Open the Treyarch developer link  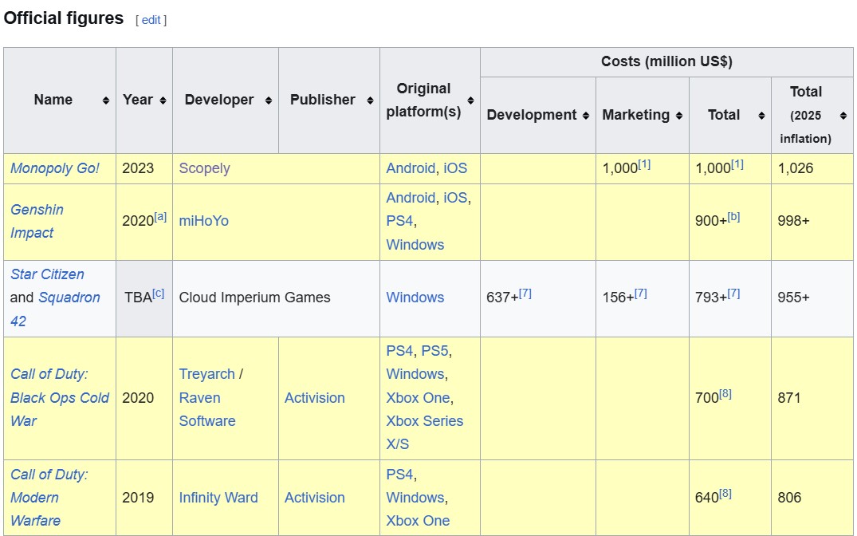point(206,374)
